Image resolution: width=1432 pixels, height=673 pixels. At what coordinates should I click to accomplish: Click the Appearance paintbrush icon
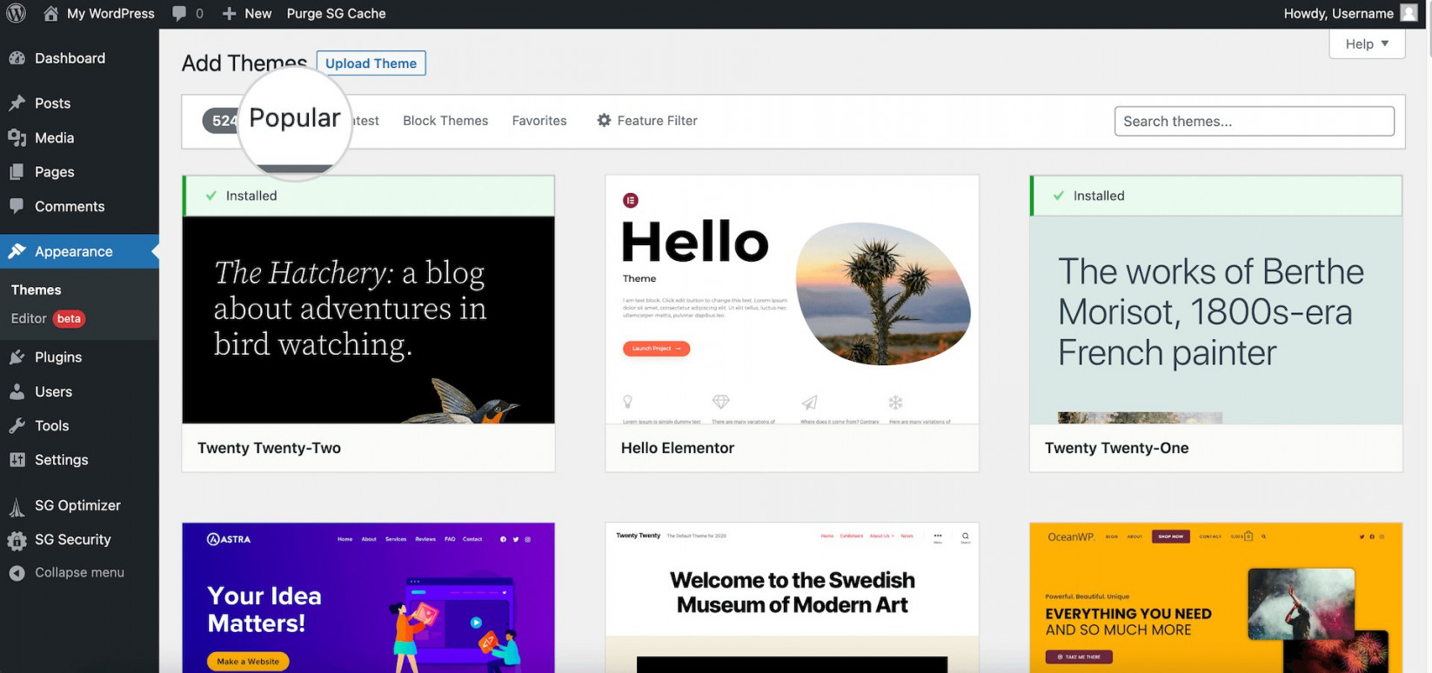(17, 251)
